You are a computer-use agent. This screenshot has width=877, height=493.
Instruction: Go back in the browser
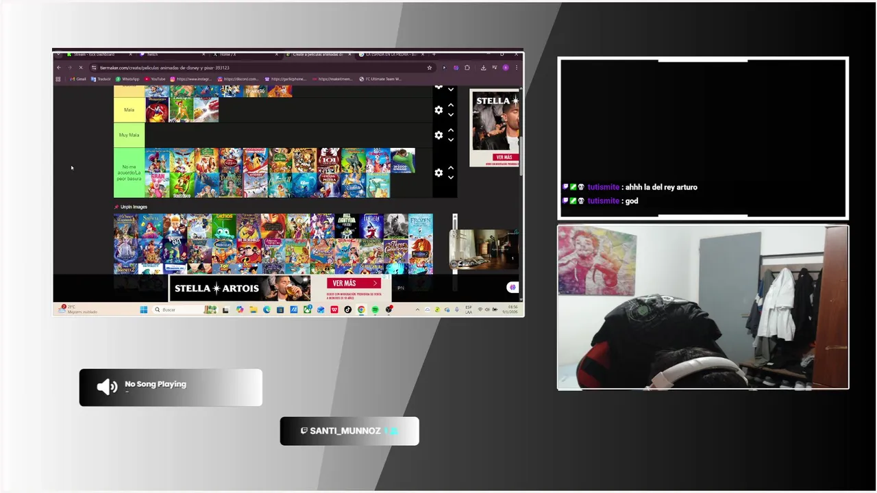(x=58, y=68)
